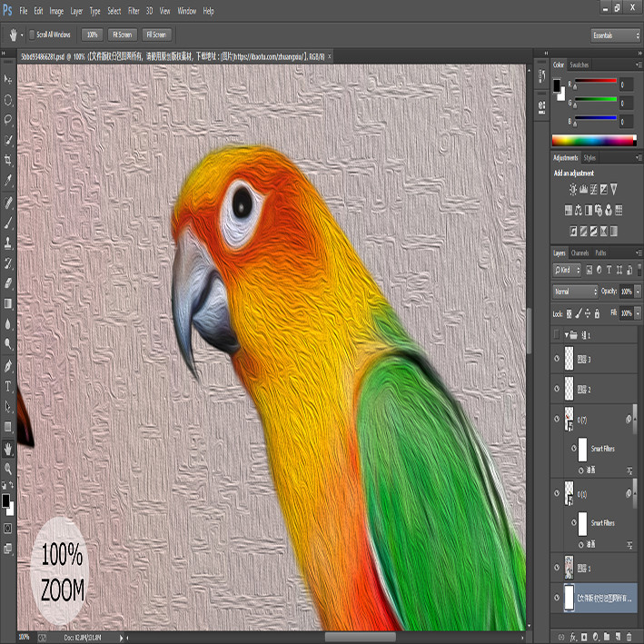Select the Lasso tool
This screenshot has width=644, height=644.
(x=8, y=120)
